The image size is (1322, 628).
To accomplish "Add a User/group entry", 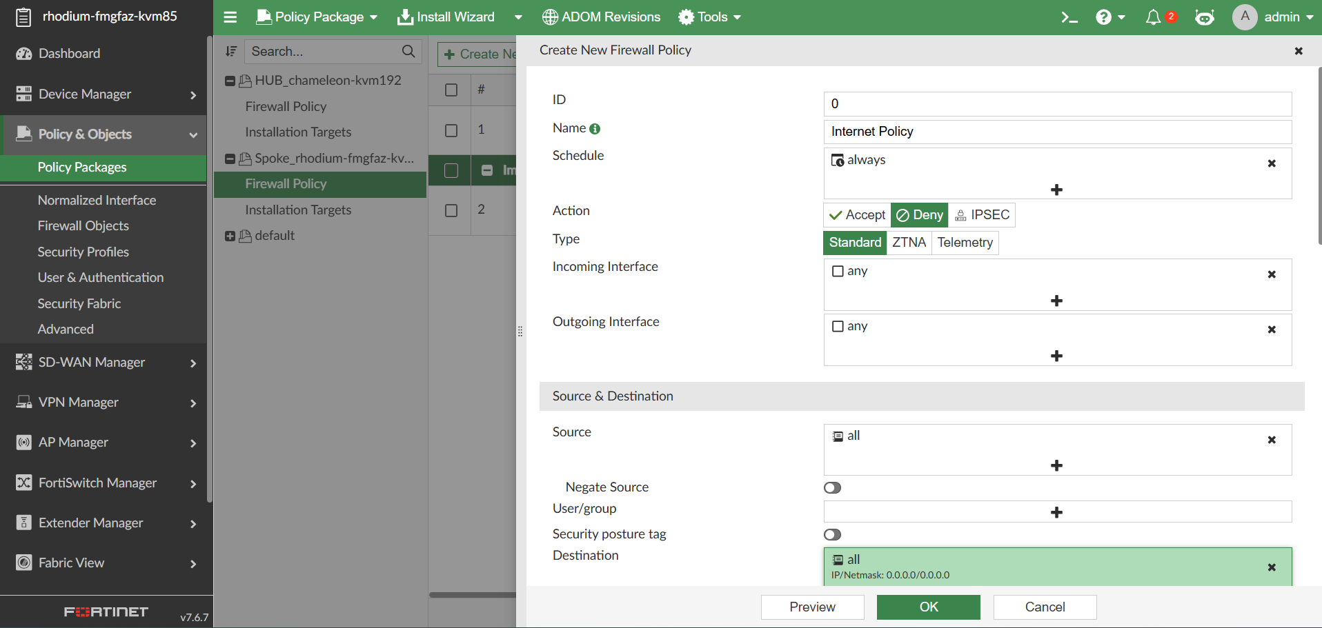I will pyautogui.click(x=1056, y=512).
